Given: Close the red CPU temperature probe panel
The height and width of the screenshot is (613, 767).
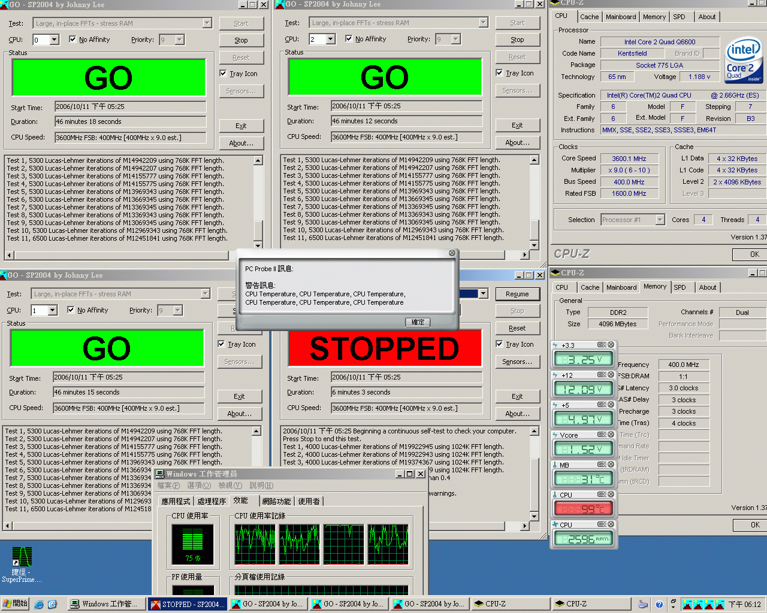Looking at the screenshot, I should 611,494.
